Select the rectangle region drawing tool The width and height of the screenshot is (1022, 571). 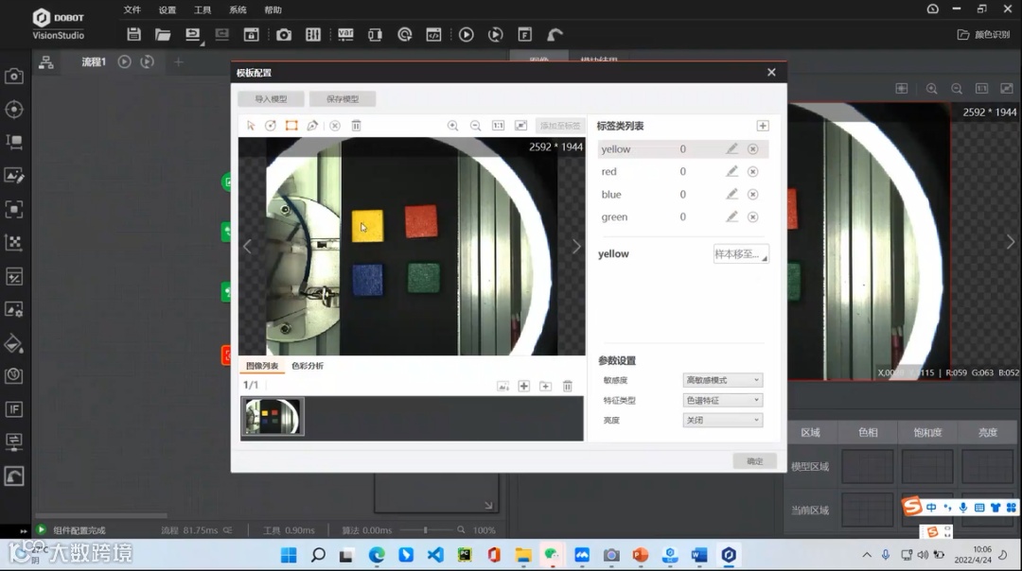coord(291,126)
